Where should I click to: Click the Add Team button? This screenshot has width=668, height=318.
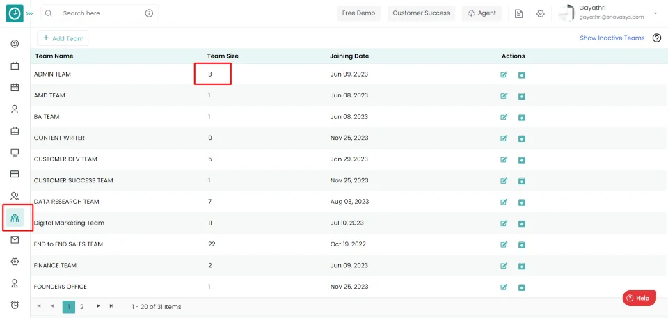click(63, 38)
